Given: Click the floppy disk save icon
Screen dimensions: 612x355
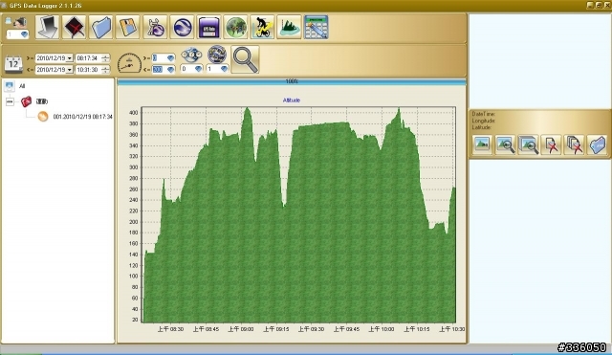Looking at the screenshot, I should coord(127,28).
